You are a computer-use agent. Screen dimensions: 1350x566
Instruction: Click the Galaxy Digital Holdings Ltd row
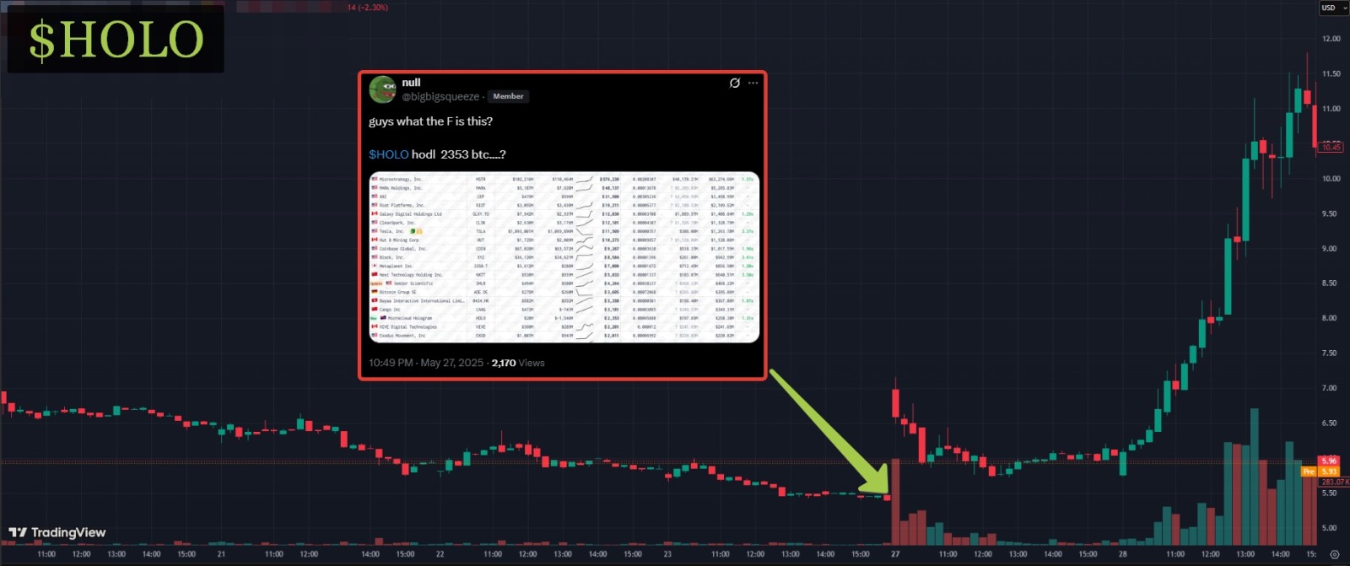[x=564, y=214]
